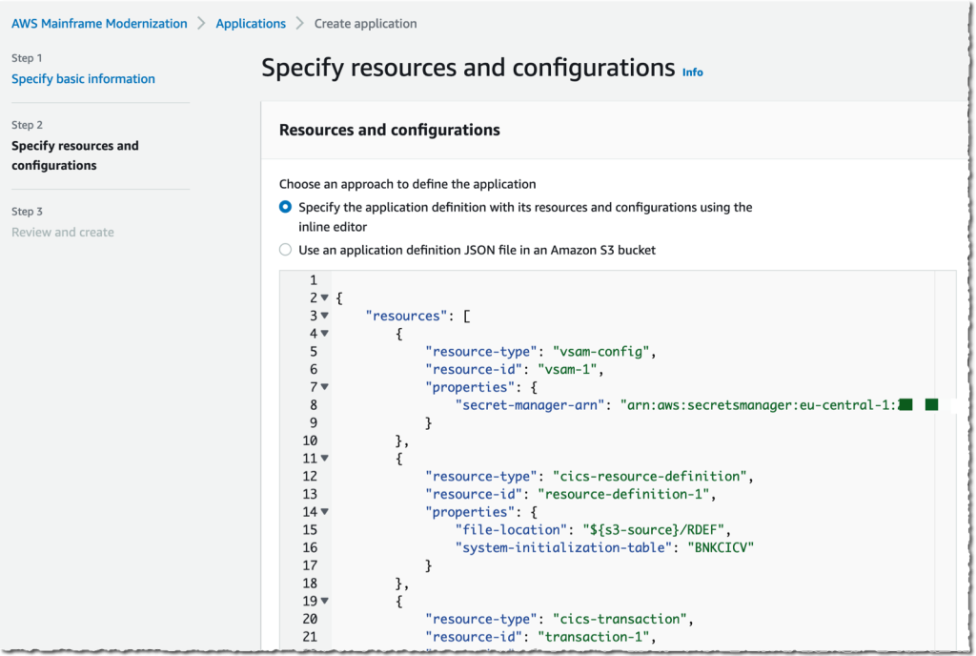The width and height of the screenshot is (976, 656).
Task: Select the radio button next to inline editor text
Action: click(x=286, y=207)
